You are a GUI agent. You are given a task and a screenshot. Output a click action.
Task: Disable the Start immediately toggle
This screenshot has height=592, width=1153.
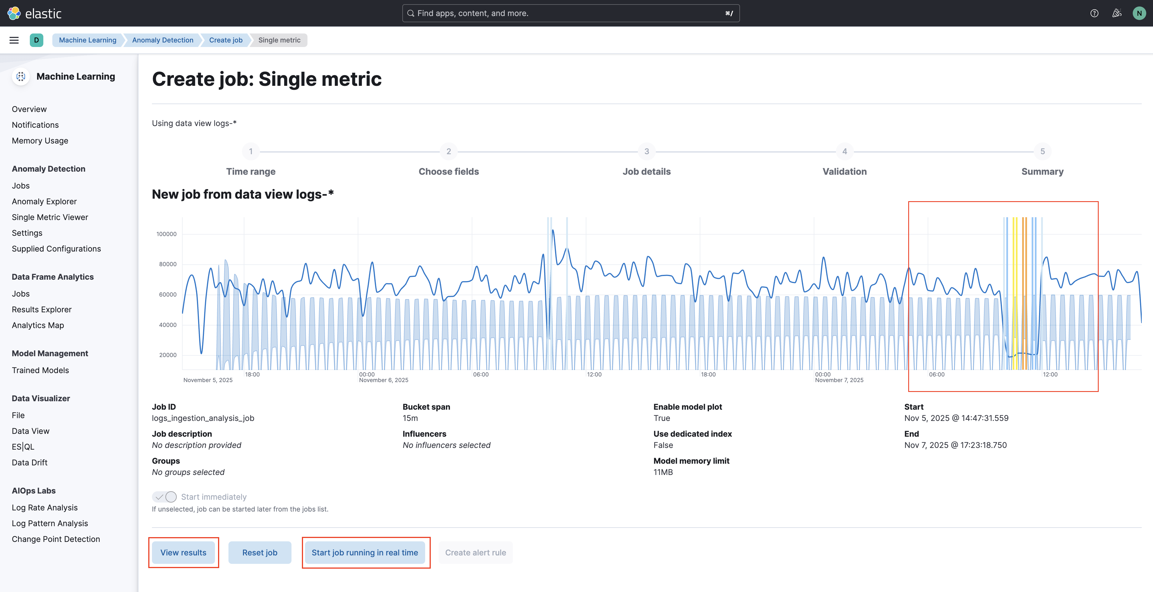pyautogui.click(x=164, y=497)
